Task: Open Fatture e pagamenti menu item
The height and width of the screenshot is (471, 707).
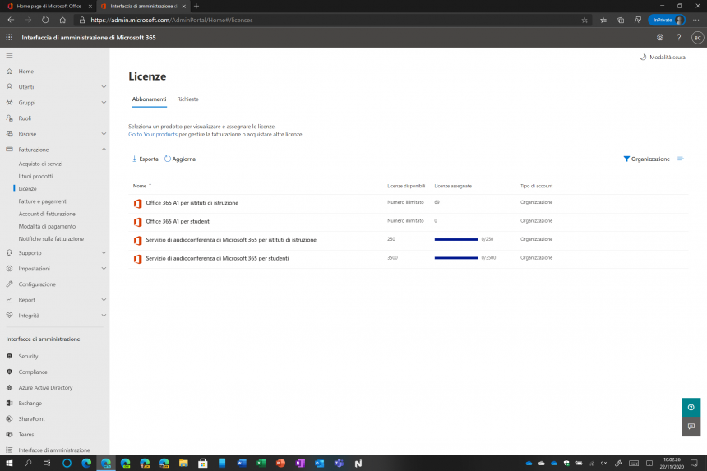Action: 43,201
